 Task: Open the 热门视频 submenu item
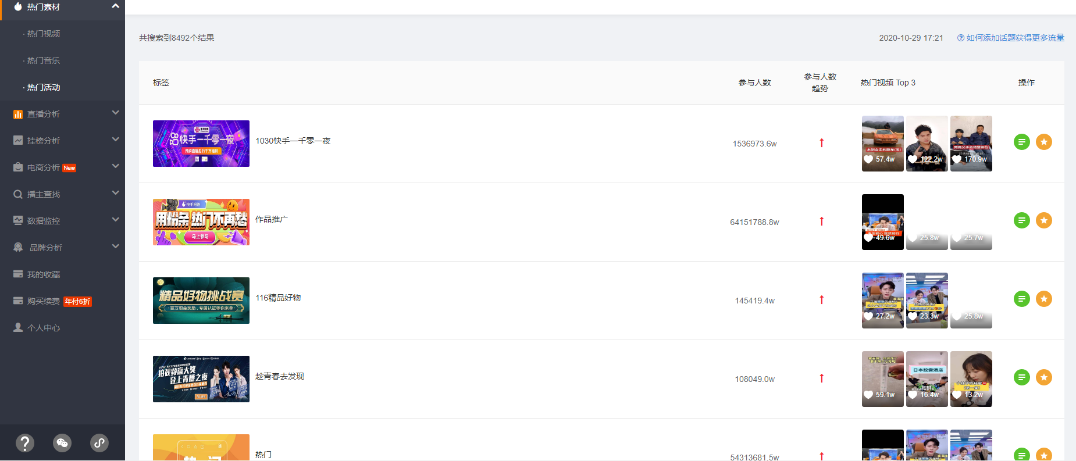point(44,34)
